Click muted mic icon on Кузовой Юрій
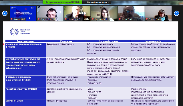This screenshot has height=106, width=183. click(39, 19)
